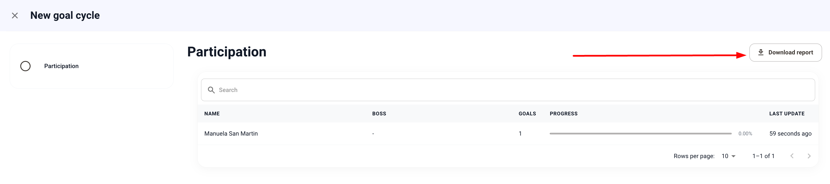Go to the next page chevron
The height and width of the screenshot is (184, 830).
tap(809, 156)
